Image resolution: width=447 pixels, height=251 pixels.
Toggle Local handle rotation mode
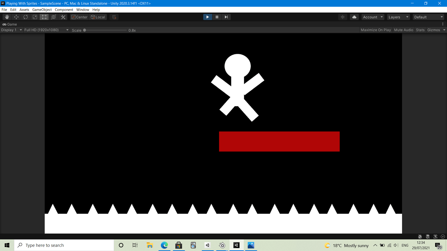(98, 17)
